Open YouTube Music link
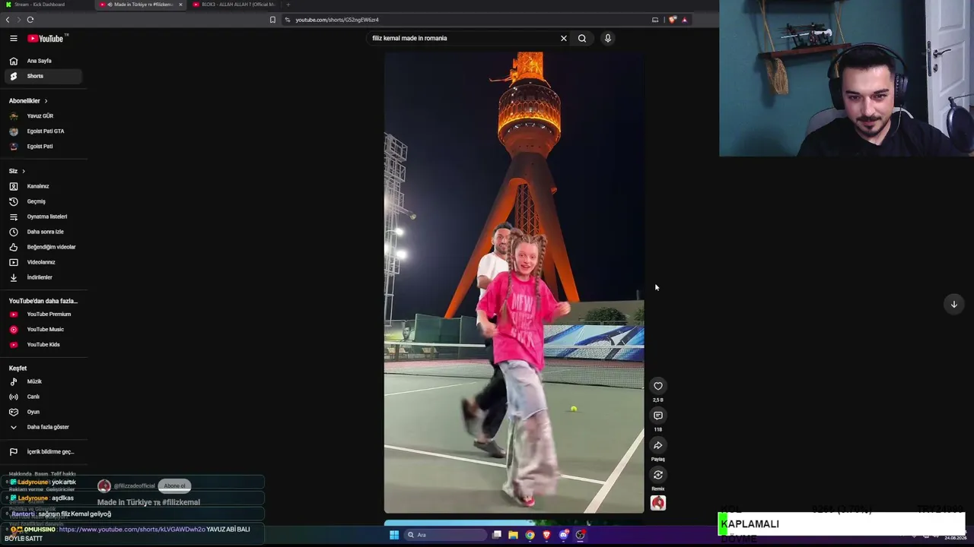 [44, 329]
